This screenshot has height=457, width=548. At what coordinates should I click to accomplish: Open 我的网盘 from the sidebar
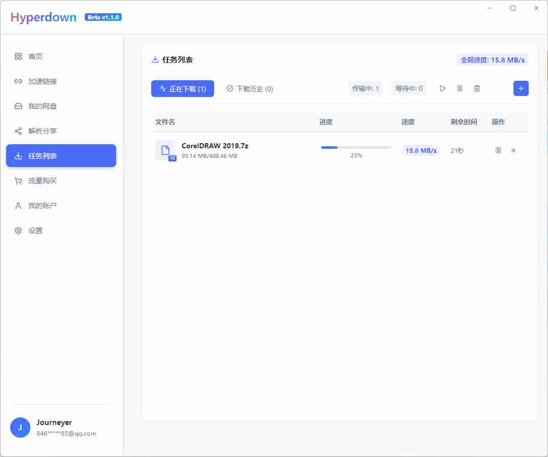(42, 106)
